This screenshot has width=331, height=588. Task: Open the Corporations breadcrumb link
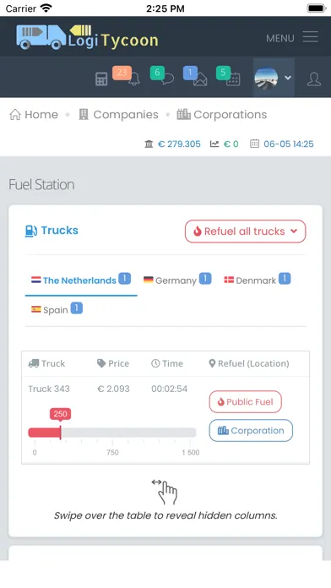222,114
